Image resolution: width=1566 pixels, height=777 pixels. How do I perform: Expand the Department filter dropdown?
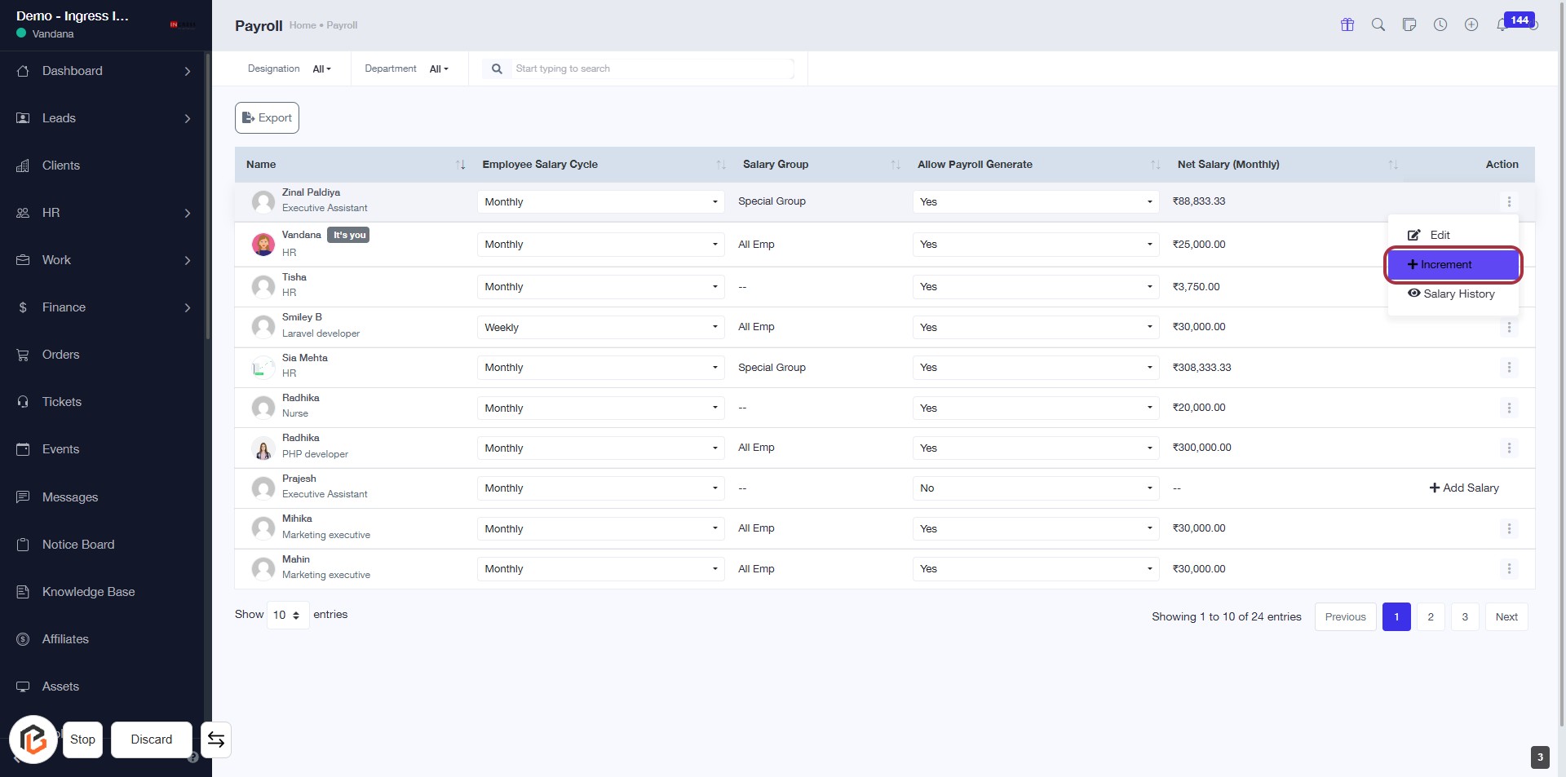tap(439, 69)
